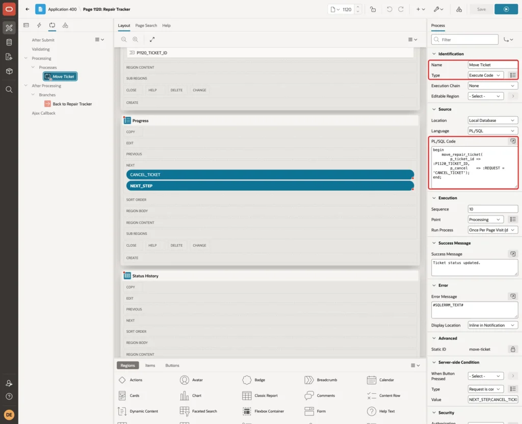Open Shared Components icon in top toolbar
This screenshot has width=522, height=424.
[459, 9]
